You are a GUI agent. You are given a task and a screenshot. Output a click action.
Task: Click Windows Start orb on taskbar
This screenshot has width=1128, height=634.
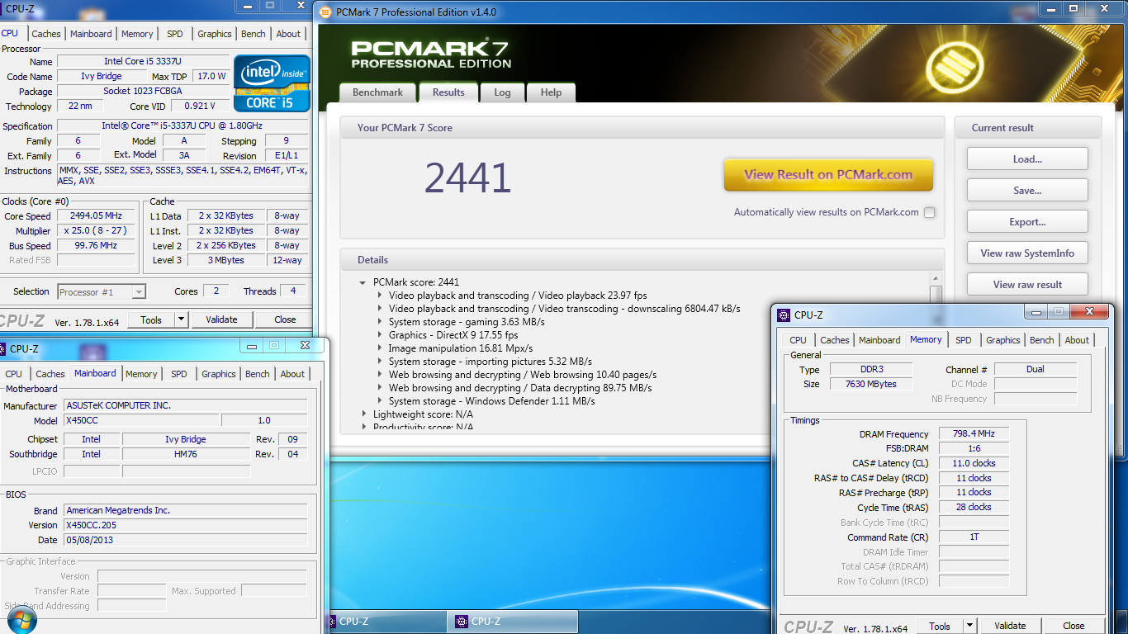[22, 622]
